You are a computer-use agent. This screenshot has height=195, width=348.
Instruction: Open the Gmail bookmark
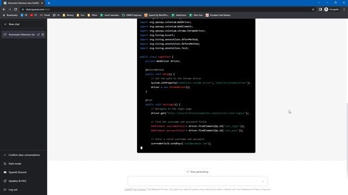45,15
